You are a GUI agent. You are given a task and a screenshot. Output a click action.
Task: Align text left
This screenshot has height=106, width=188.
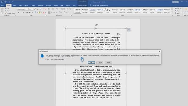coord(49,12)
